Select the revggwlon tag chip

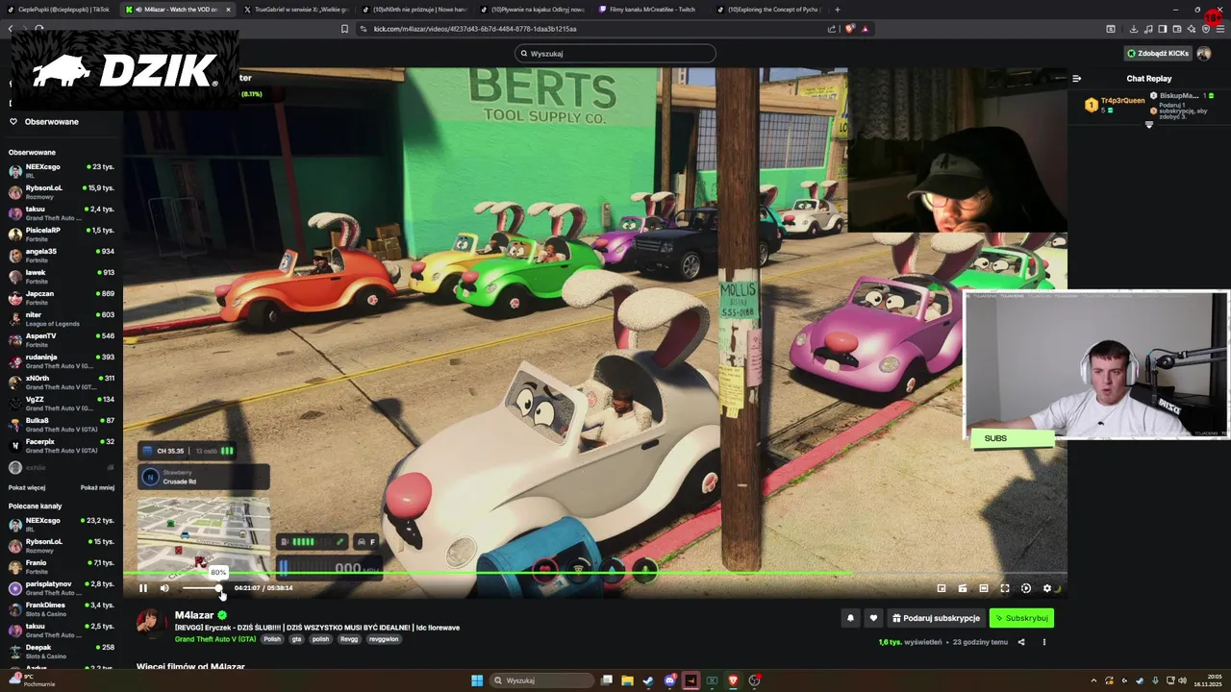coord(383,639)
